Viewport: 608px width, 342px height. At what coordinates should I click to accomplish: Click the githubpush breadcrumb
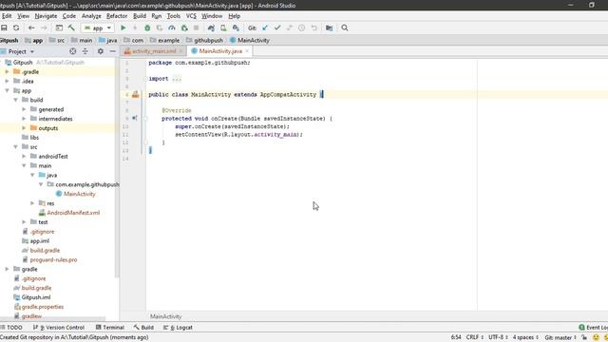coord(204,40)
